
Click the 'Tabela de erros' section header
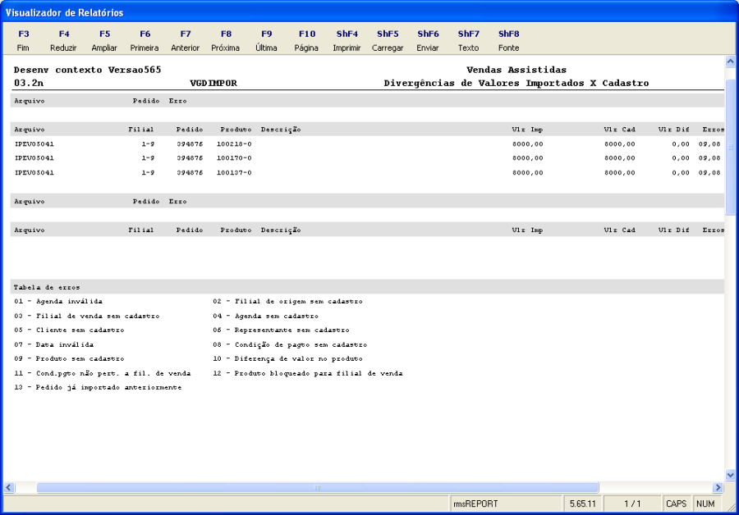(x=47, y=287)
